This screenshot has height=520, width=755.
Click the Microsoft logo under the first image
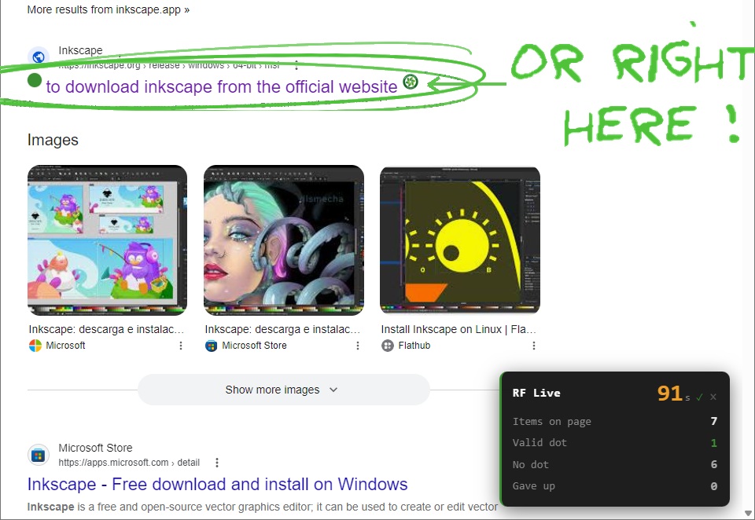tap(35, 346)
